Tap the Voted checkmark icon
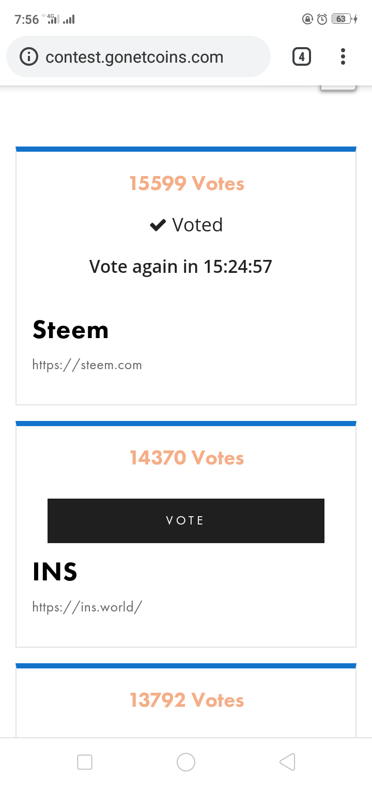 [x=158, y=225]
